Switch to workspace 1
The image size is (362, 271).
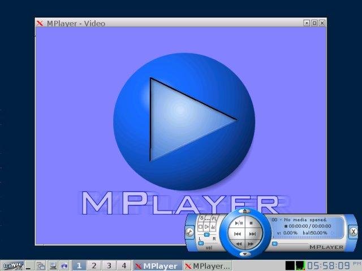click(79, 266)
